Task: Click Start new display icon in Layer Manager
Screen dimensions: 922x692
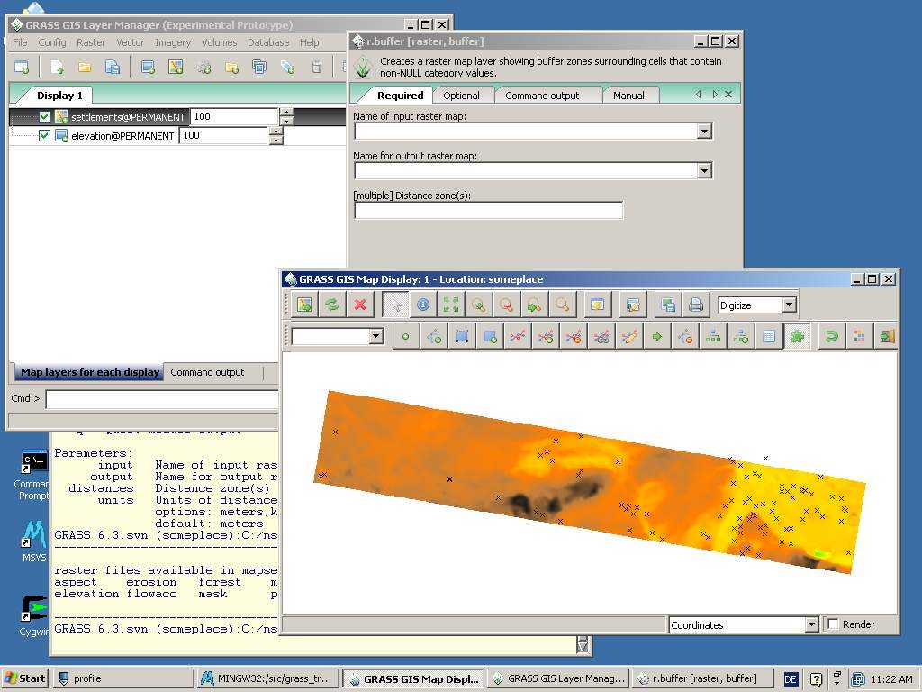Action: 22,67
